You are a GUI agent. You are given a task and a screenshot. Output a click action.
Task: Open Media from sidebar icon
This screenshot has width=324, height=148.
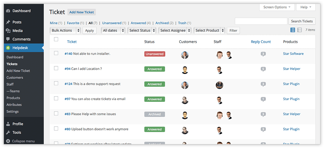pyautogui.click(x=8, y=31)
